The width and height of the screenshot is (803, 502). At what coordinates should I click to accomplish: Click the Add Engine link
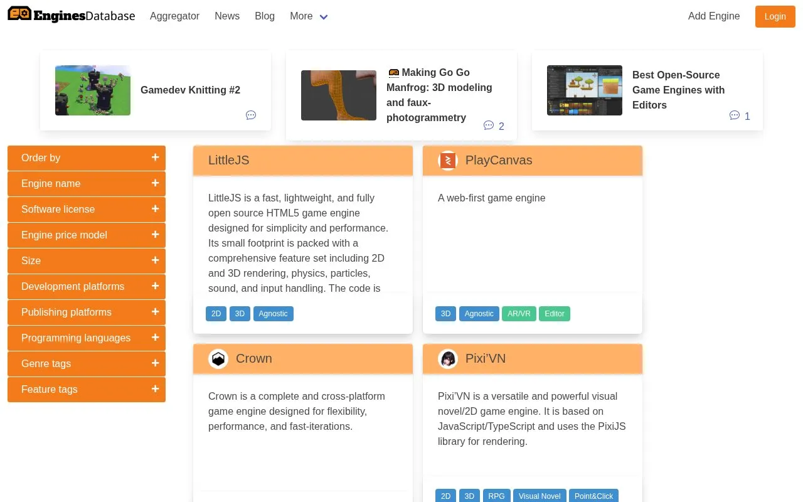tap(714, 16)
